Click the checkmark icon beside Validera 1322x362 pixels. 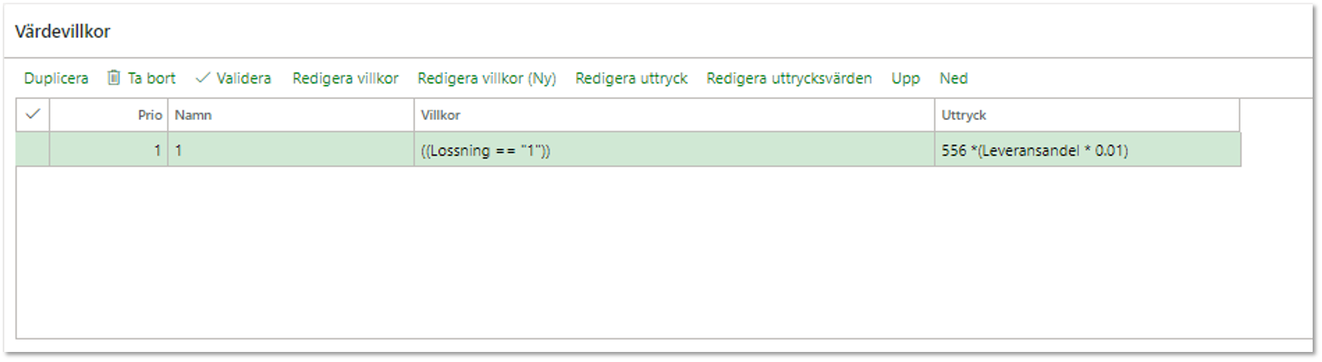[203, 78]
